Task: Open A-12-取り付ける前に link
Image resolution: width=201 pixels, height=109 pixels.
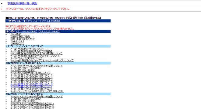Action: [x=23, y=101]
